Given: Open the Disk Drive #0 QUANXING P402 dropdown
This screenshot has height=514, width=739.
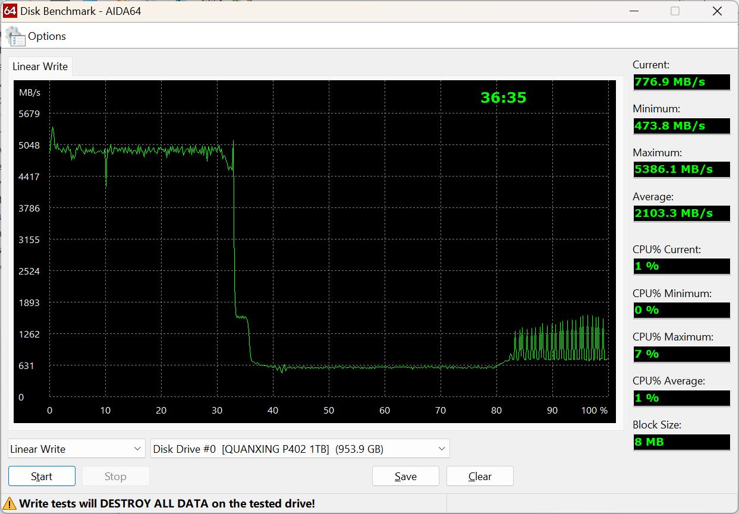Looking at the screenshot, I should tap(300, 449).
